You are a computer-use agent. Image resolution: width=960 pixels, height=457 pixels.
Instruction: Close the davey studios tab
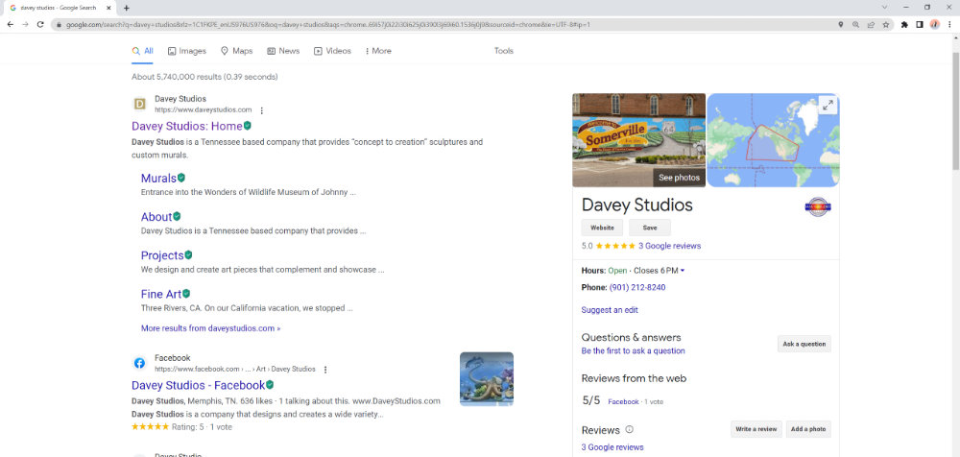108,8
